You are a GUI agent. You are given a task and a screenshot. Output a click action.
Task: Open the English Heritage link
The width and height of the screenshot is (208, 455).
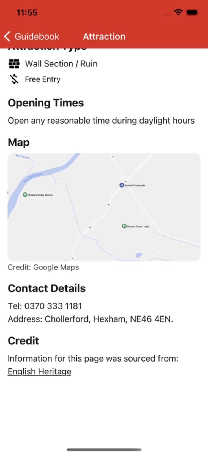pos(40,371)
